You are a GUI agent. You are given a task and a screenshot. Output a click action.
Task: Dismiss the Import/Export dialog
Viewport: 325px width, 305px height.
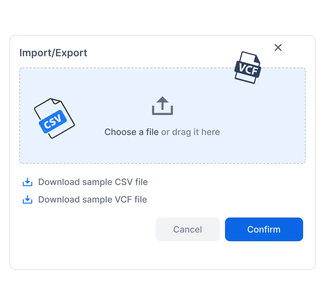click(278, 47)
